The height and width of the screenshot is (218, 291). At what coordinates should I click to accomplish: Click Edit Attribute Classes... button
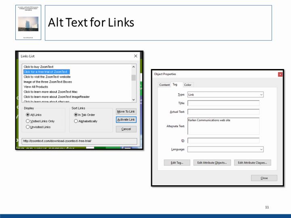[252, 163]
